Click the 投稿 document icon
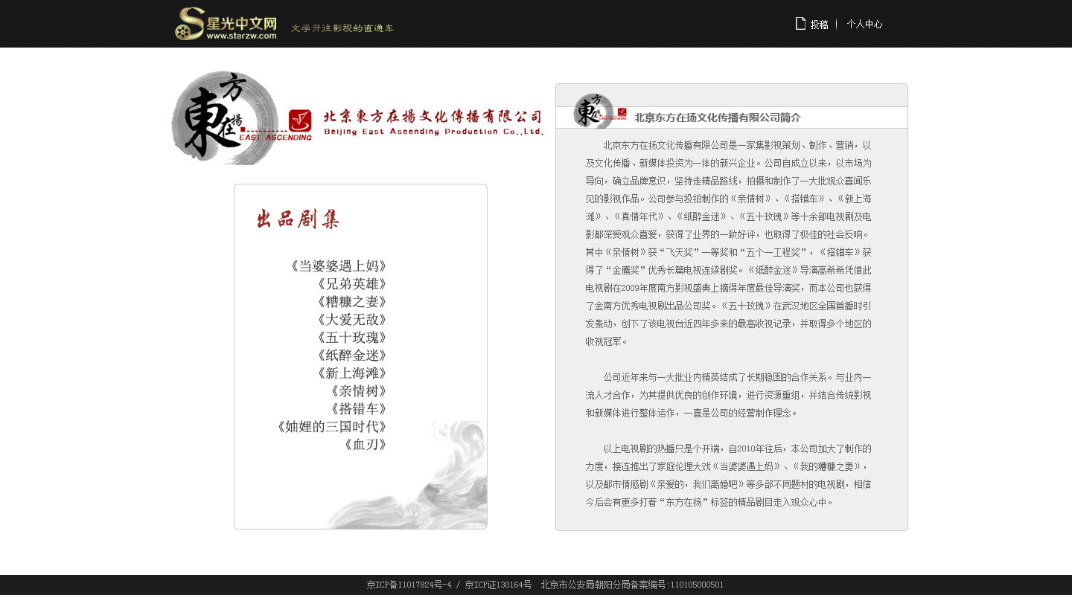This screenshot has height=595, width=1072. 800,23
